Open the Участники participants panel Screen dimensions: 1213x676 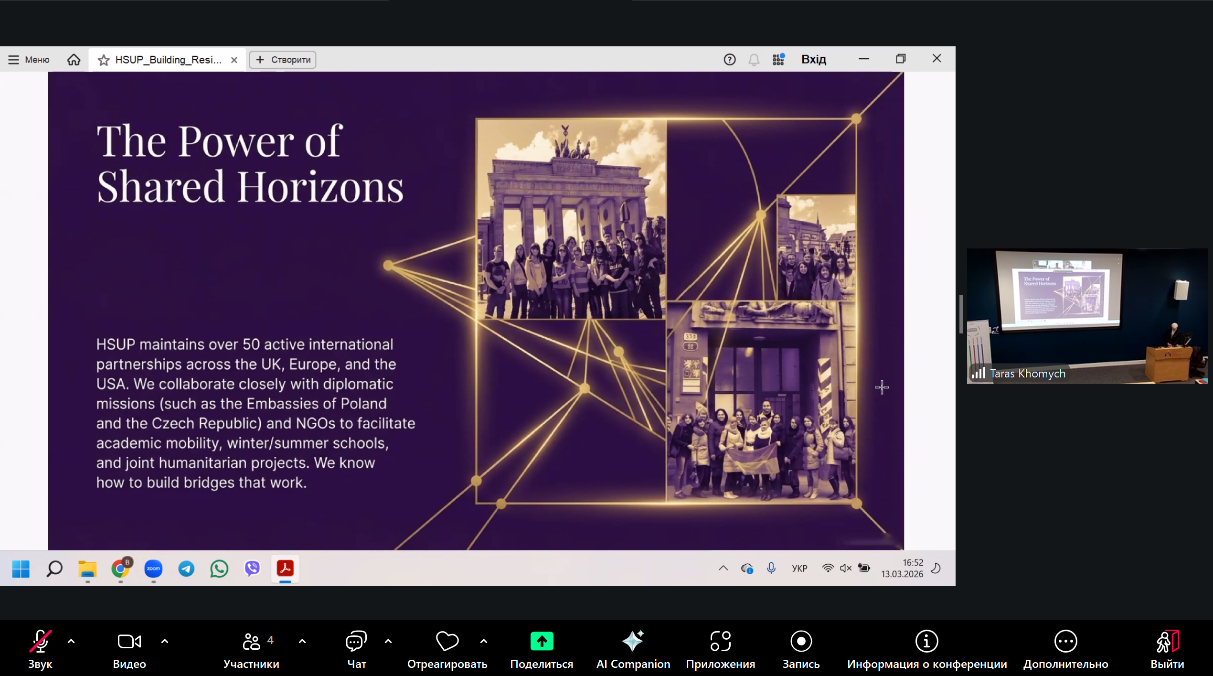[x=251, y=641]
